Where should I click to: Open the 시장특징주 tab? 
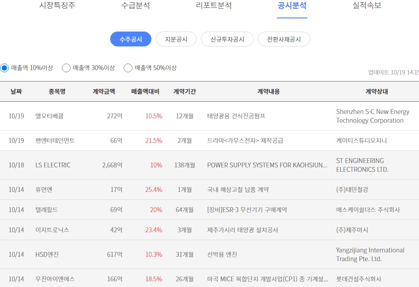(57, 5)
